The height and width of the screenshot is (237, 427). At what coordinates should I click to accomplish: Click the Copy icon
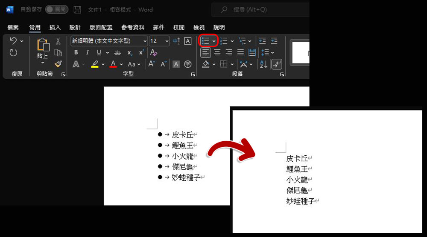click(x=58, y=53)
